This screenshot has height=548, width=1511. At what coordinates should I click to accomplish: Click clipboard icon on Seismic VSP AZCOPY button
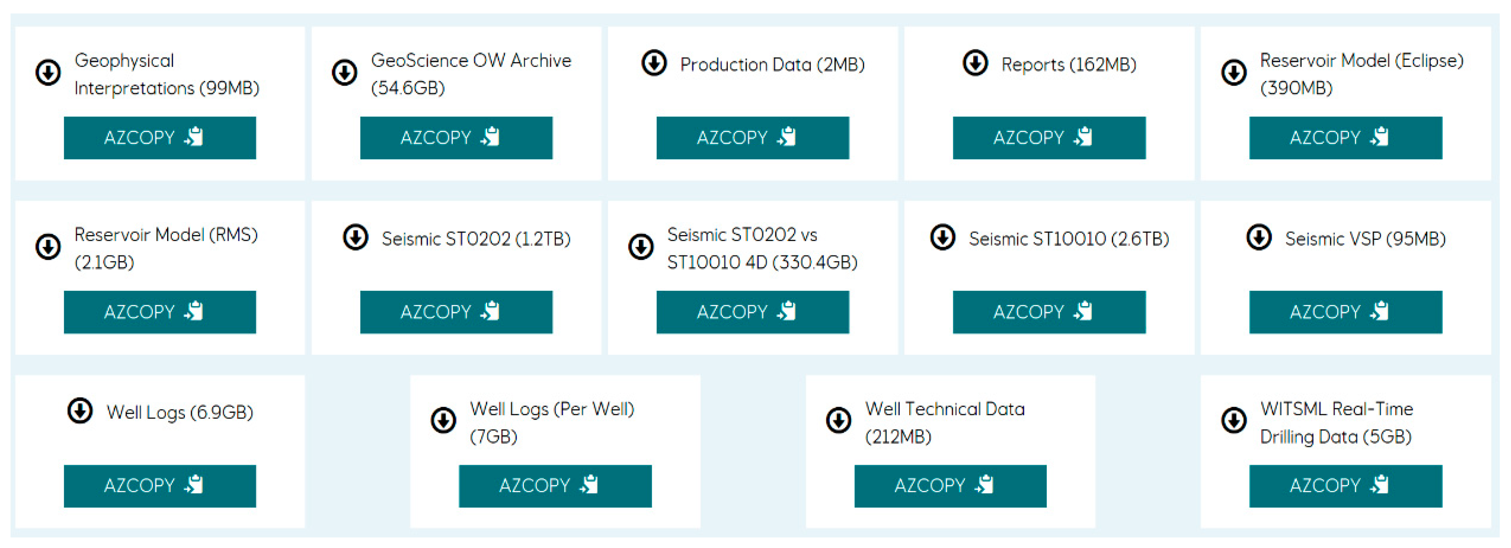(x=1380, y=311)
